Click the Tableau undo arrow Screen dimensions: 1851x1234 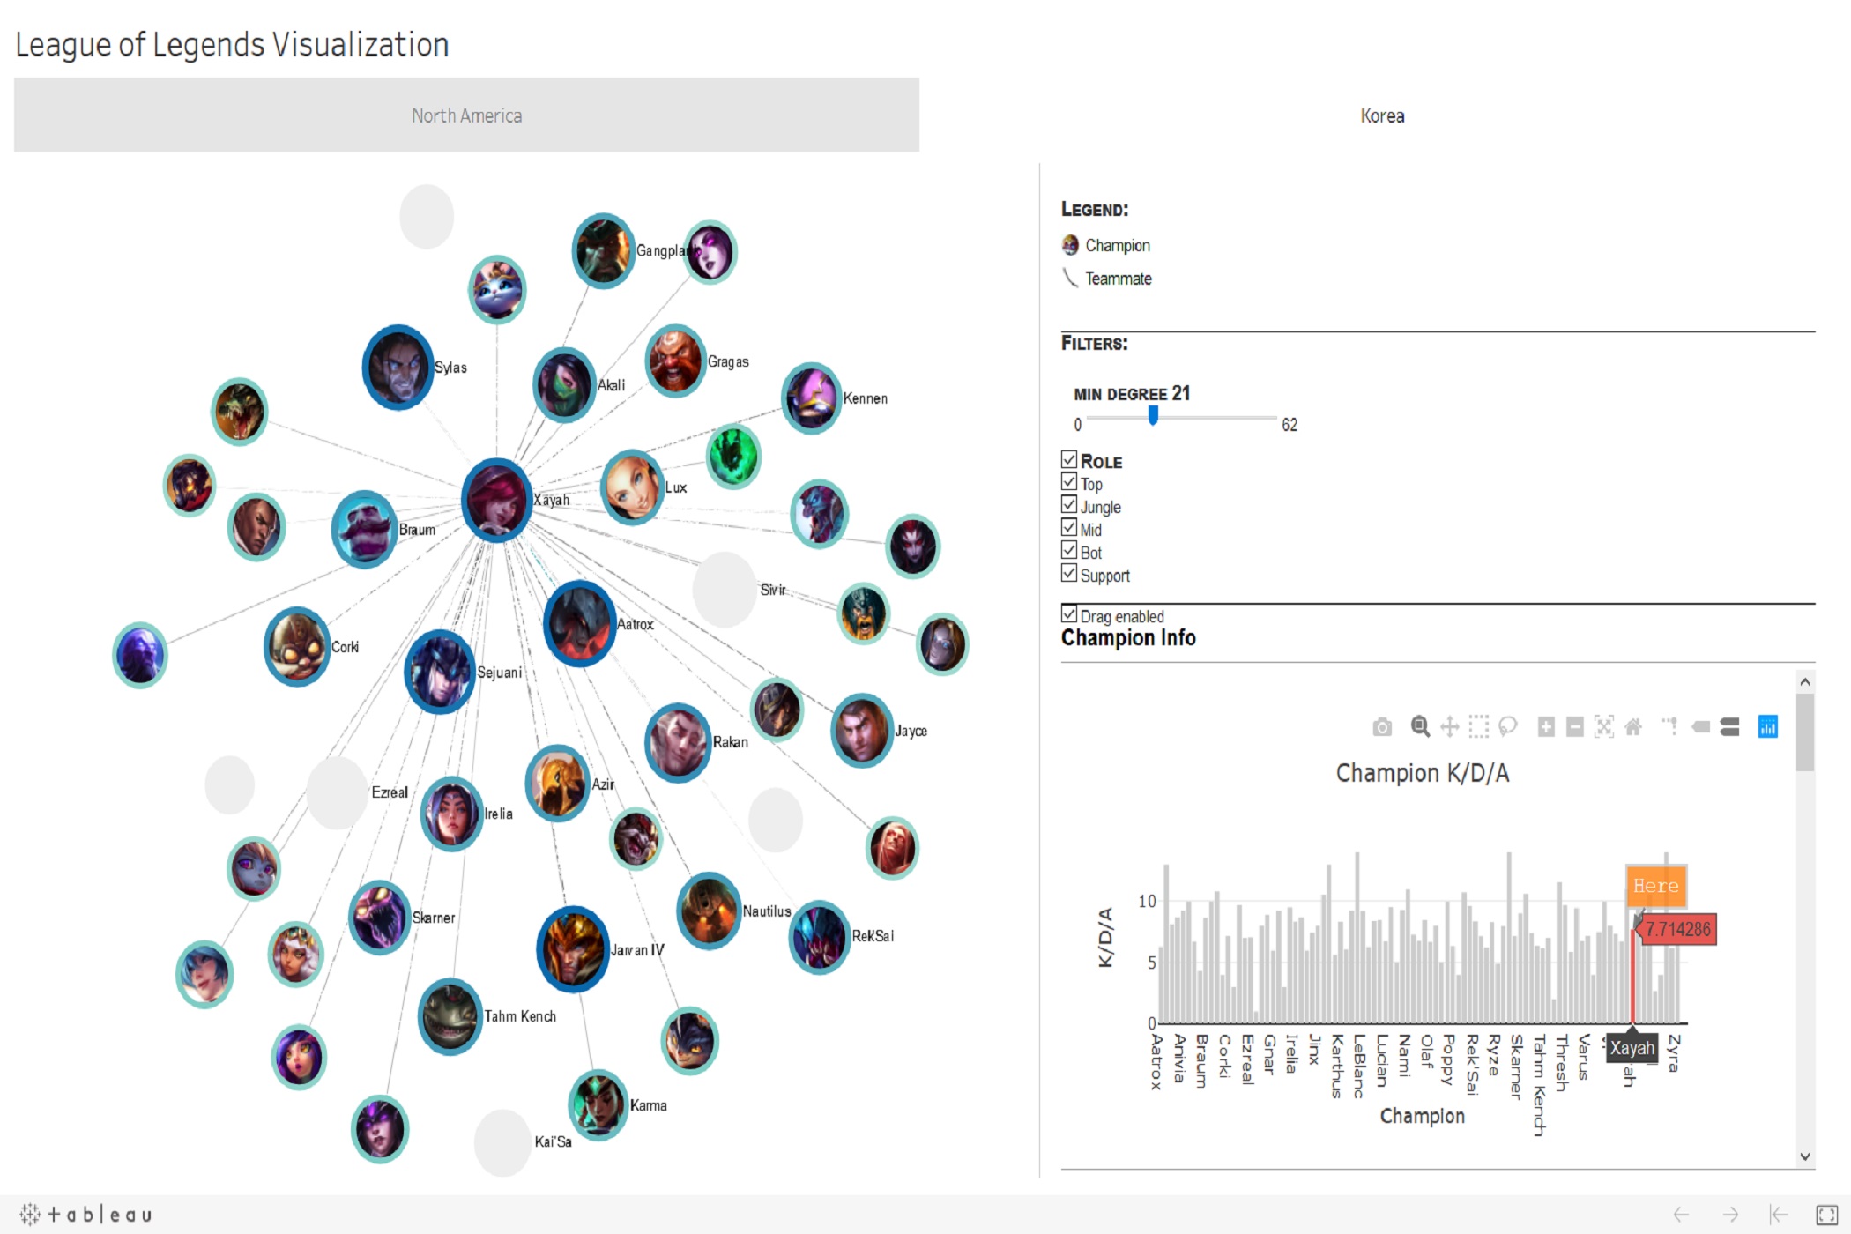1681,1215
